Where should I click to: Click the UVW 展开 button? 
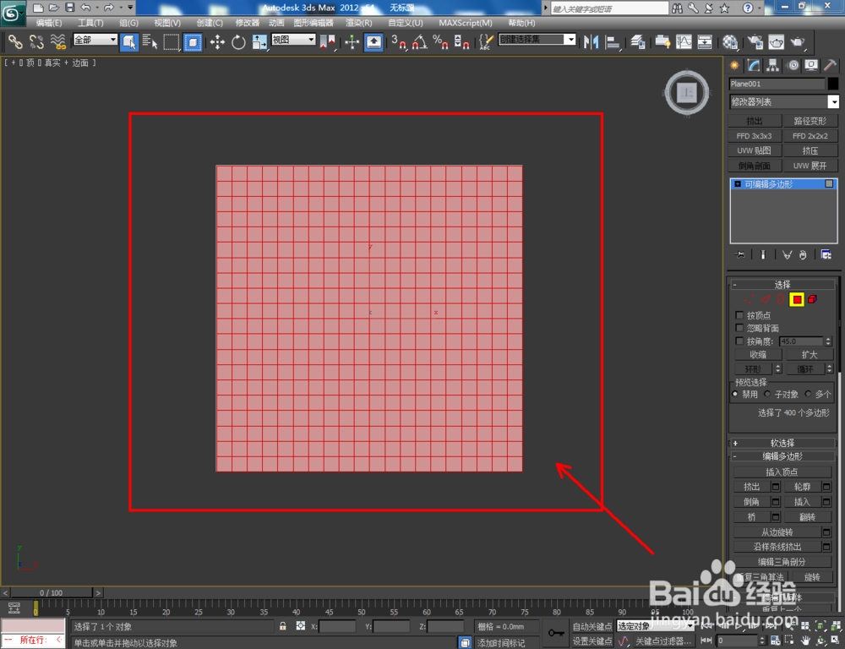[810, 166]
